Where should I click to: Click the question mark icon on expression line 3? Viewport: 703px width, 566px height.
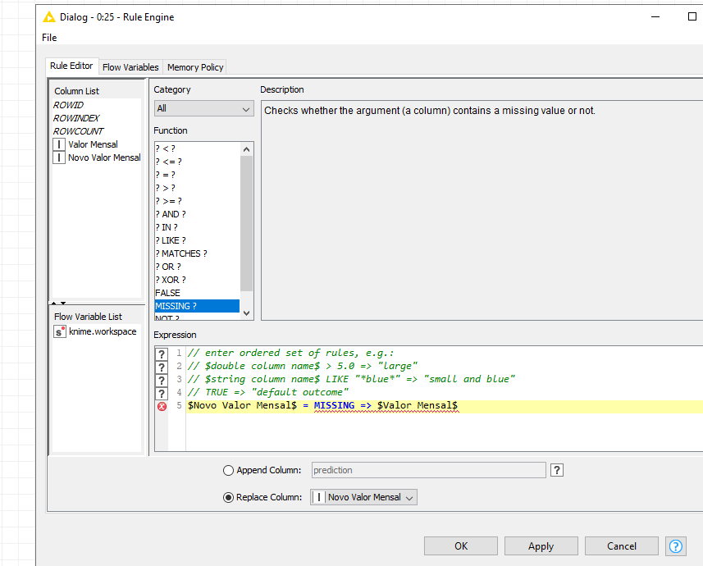tap(162, 379)
